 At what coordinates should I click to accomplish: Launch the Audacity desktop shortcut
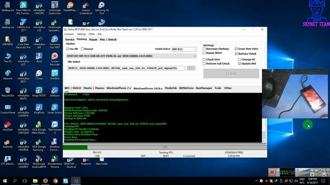(x=8, y=143)
